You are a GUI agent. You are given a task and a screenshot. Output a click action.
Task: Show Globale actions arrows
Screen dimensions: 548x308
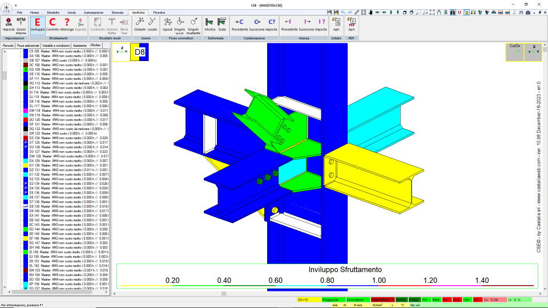(140, 25)
